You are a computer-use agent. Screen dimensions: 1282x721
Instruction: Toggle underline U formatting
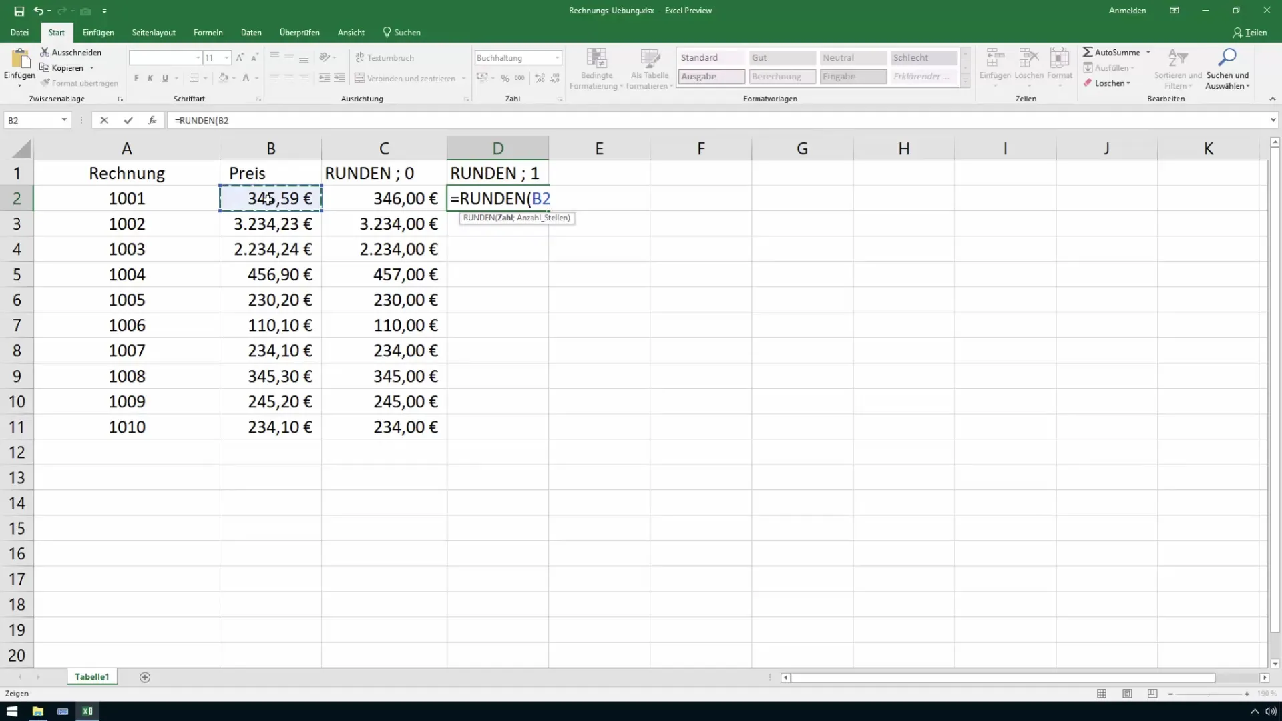(165, 78)
